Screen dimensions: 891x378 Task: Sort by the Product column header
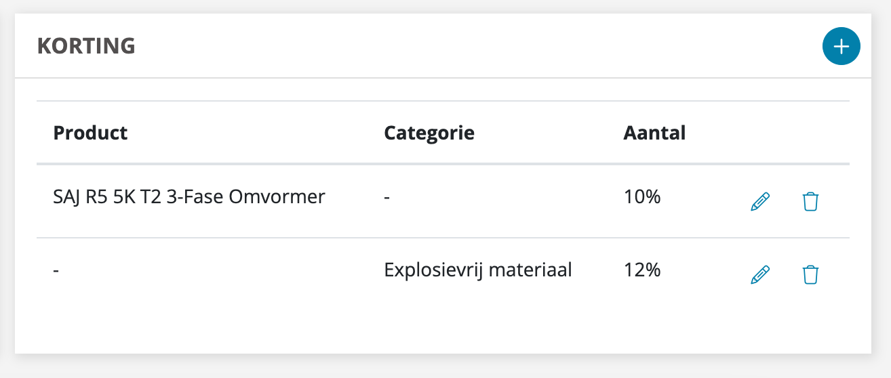tap(90, 132)
